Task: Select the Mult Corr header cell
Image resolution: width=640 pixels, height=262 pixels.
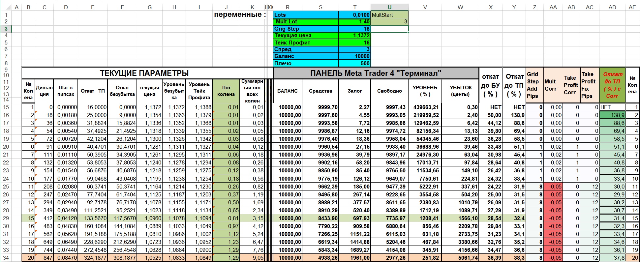Action: click(x=553, y=85)
